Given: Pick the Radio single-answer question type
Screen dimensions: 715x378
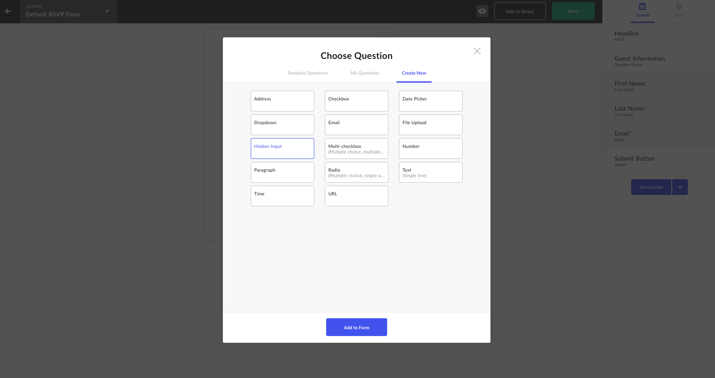Looking at the screenshot, I should (357, 172).
